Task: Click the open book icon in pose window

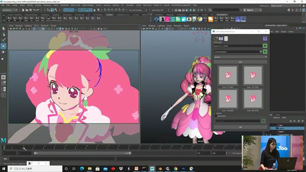Action: pos(221,38)
